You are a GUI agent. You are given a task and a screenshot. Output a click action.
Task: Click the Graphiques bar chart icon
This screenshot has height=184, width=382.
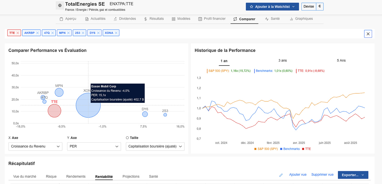(291, 19)
